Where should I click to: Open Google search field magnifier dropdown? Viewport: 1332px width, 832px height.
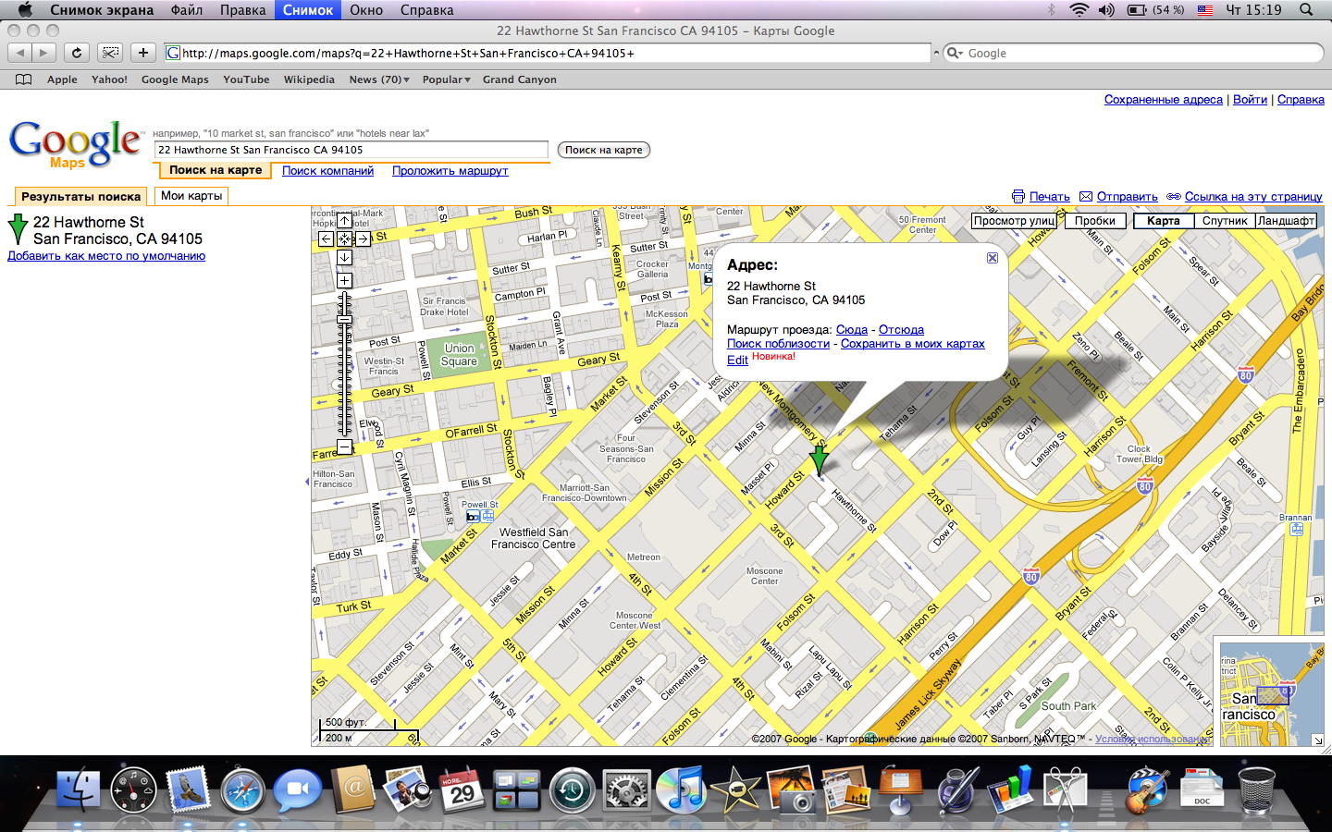click(x=956, y=53)
